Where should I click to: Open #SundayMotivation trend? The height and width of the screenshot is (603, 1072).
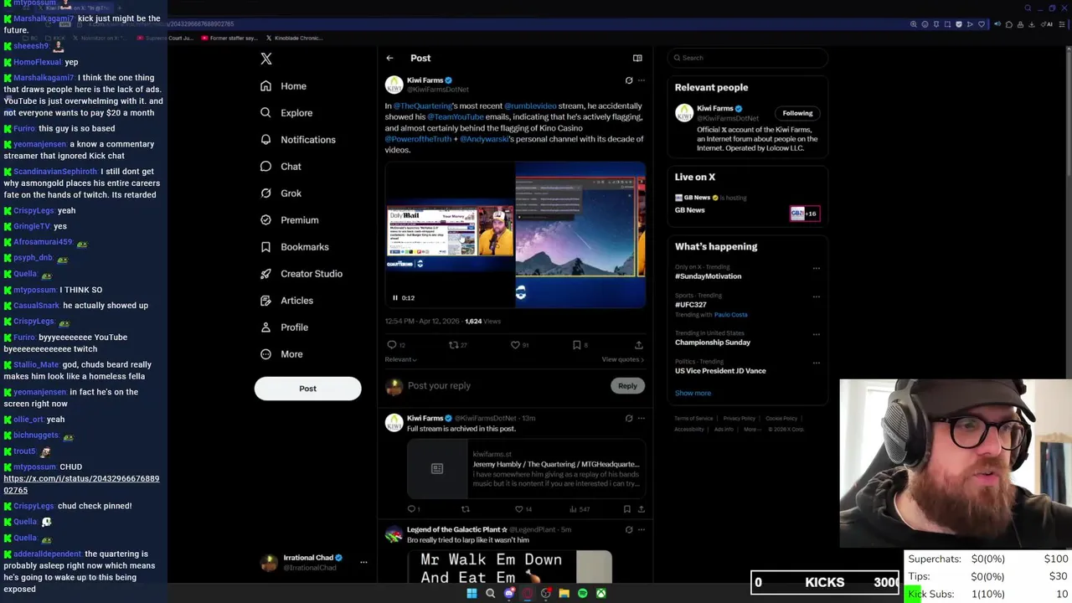point(708,276)
